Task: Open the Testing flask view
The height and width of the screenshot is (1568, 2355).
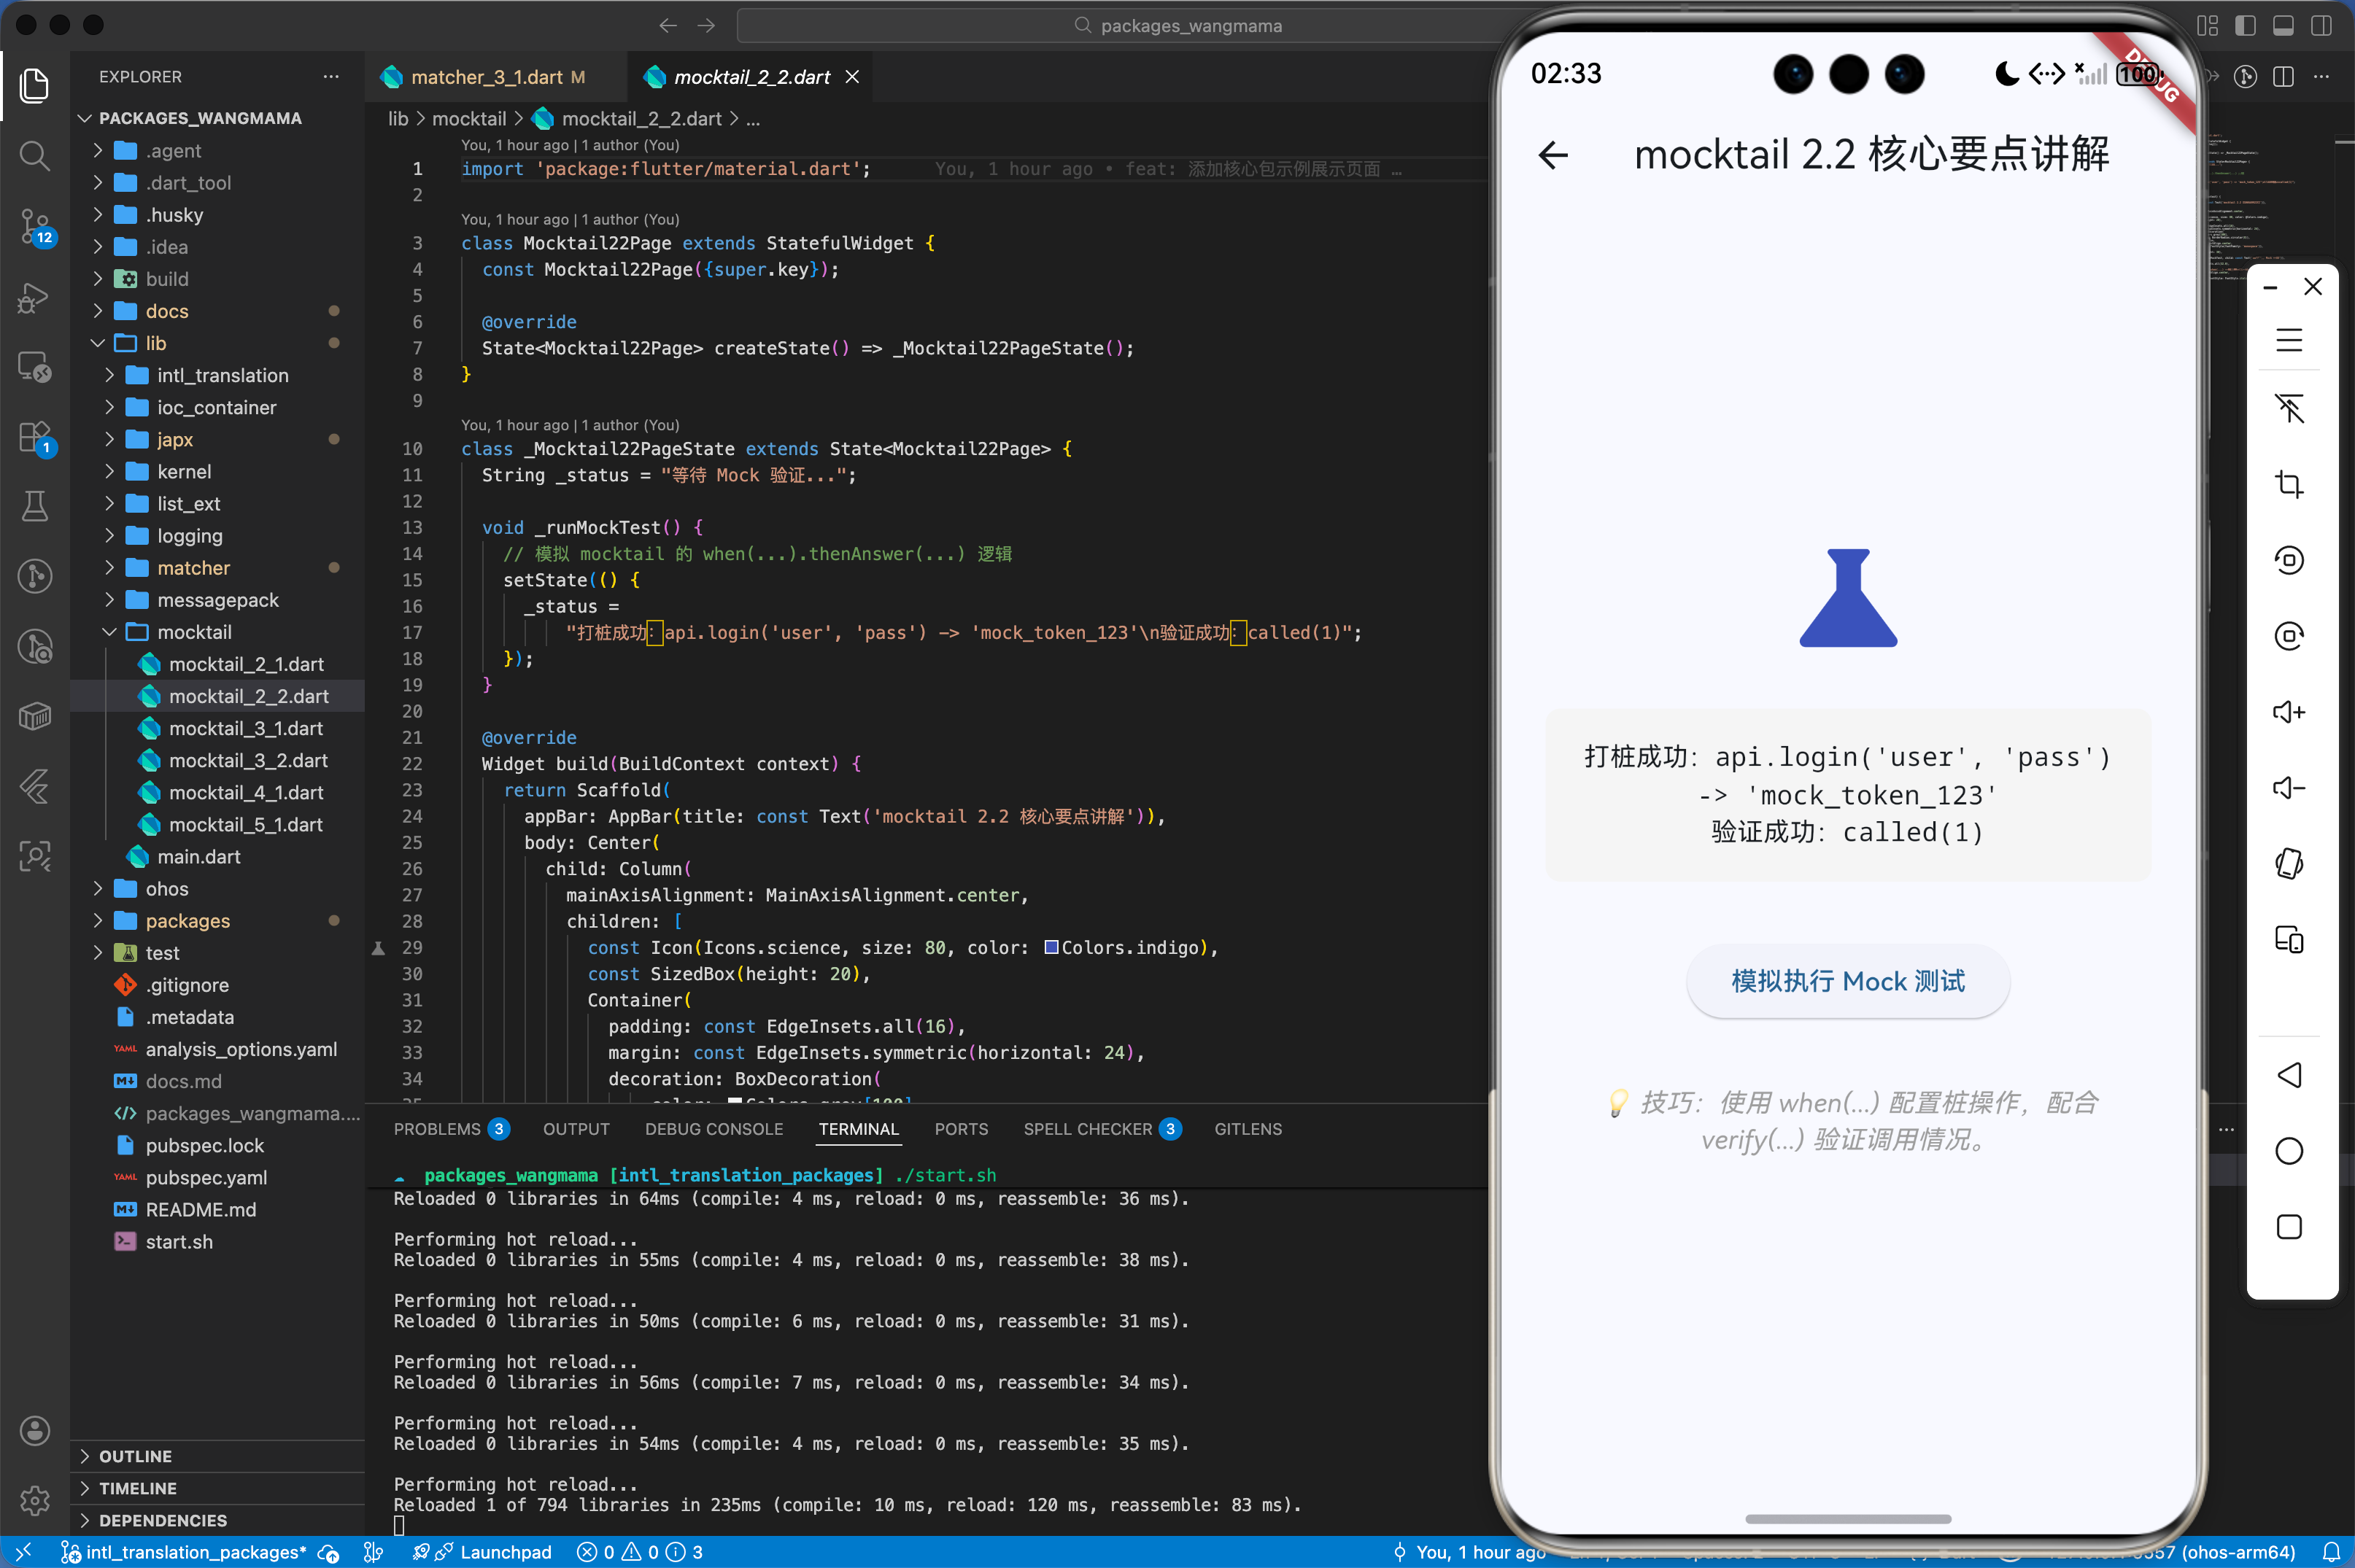Action: click(35, 506)
